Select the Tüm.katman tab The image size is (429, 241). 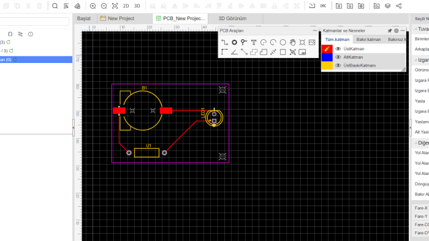point(337,39)
